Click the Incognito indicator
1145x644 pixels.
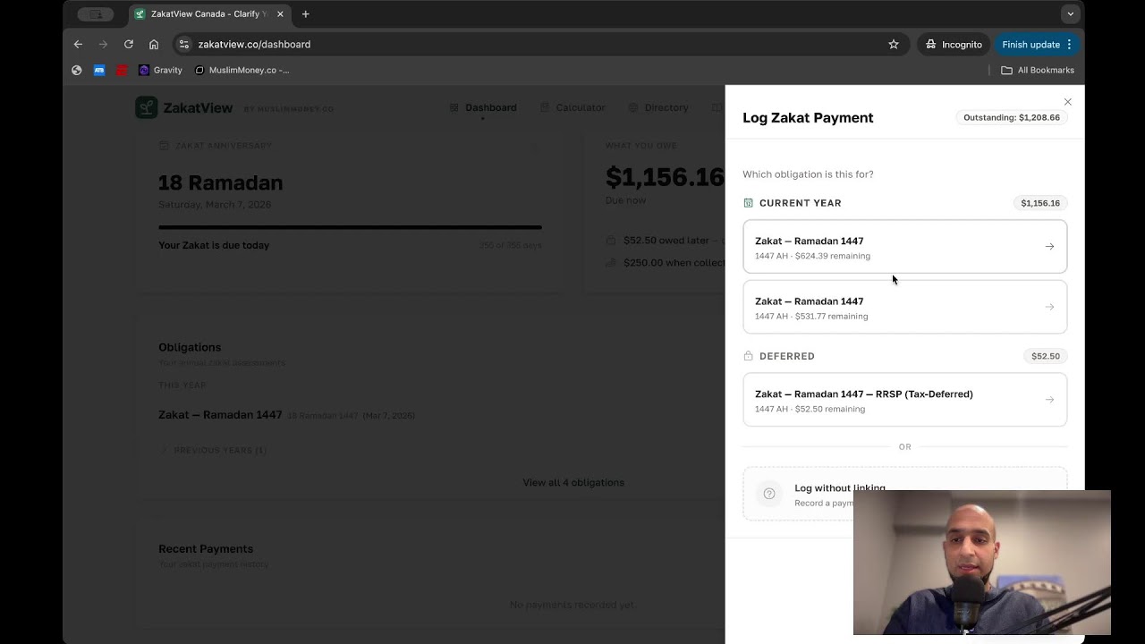click(x=954, y=44)
